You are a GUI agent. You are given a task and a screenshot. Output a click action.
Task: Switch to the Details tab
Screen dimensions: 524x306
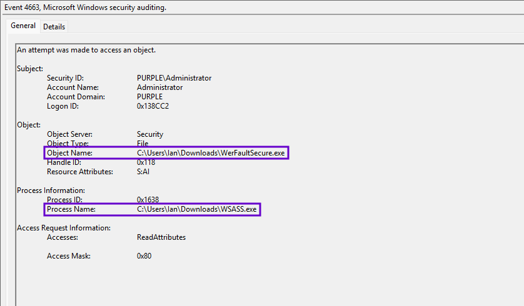(x=54, y=27)
